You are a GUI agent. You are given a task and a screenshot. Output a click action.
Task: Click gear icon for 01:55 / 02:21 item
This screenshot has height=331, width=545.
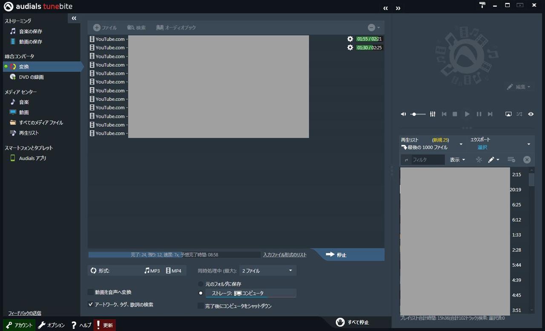350,39
